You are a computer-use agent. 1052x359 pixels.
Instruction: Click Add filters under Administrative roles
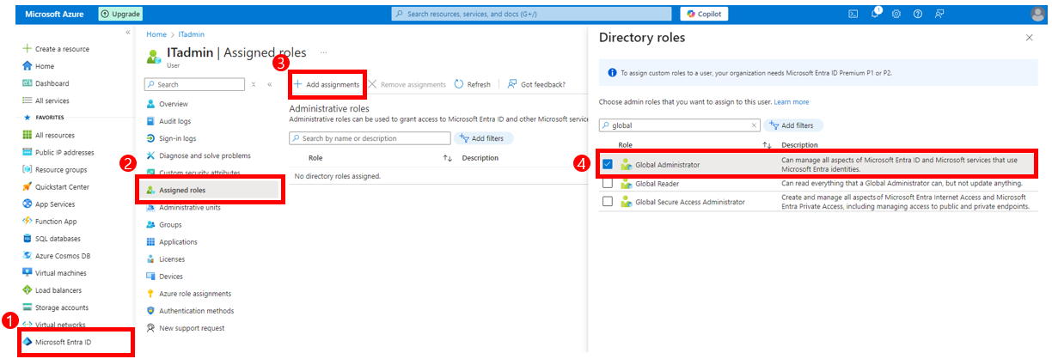pyautogui.click(x=483, y=138)
